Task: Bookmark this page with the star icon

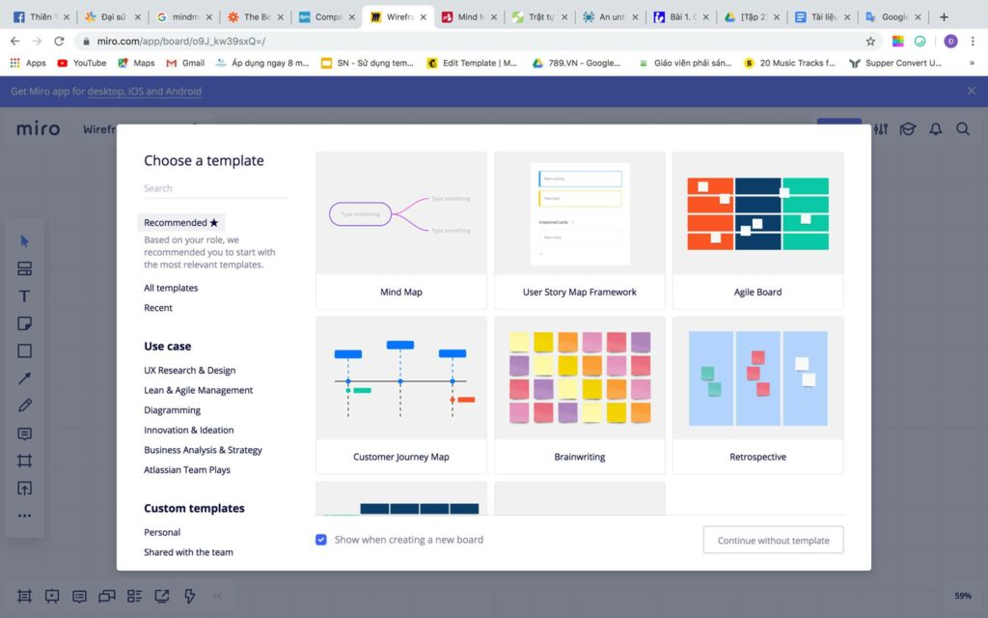Action: (x=870, y=41)
